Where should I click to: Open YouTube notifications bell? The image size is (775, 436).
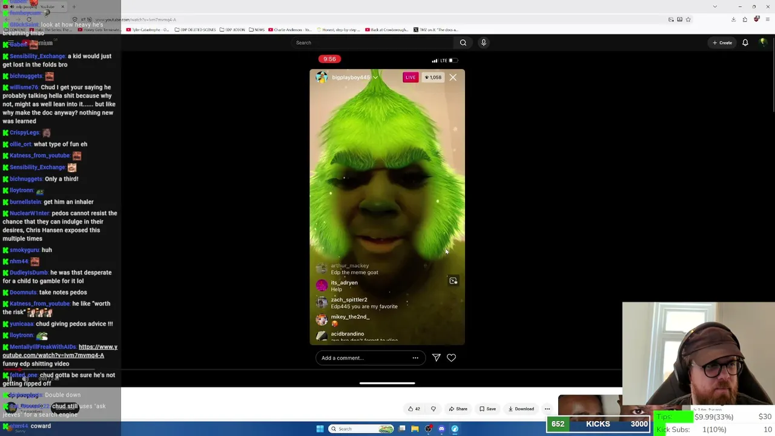745,42
